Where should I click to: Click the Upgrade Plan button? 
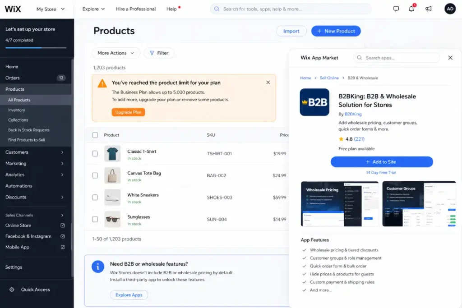[x=128, y=112]
